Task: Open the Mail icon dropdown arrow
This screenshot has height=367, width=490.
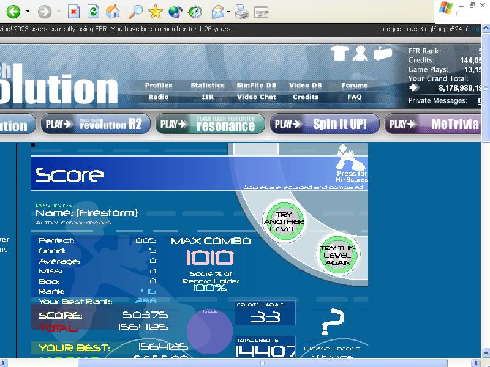Action: click(228, 12)
